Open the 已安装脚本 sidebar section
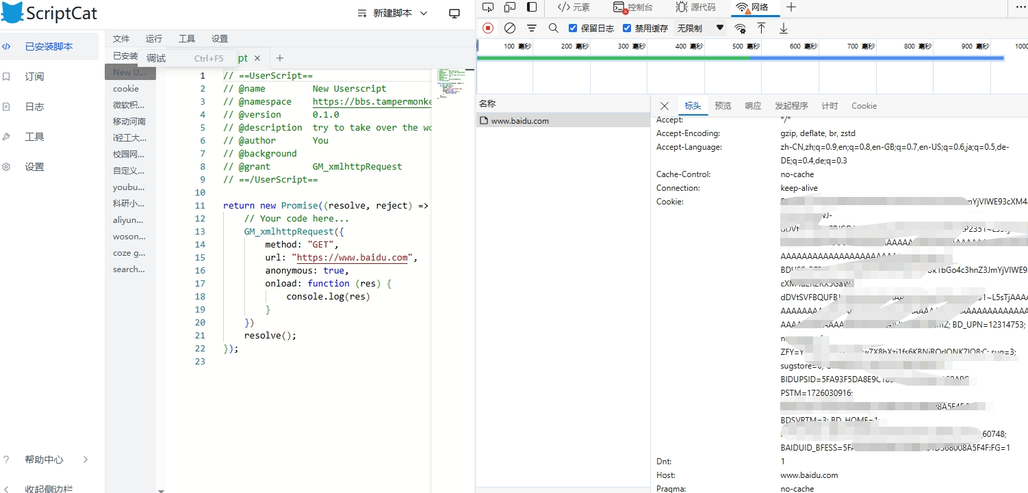This screenshot has width=1028, height=493. (49, 46)
